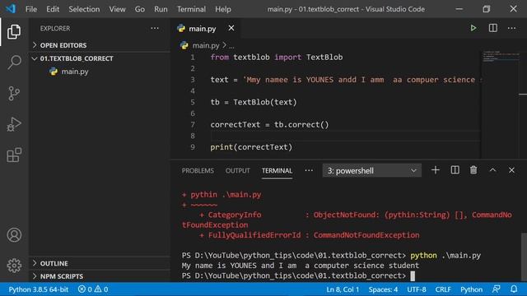This screenshot has height=296, width=527.
Task: Click 'tb = TextBlob(text)' on line 5
Action: pos(254,102)
